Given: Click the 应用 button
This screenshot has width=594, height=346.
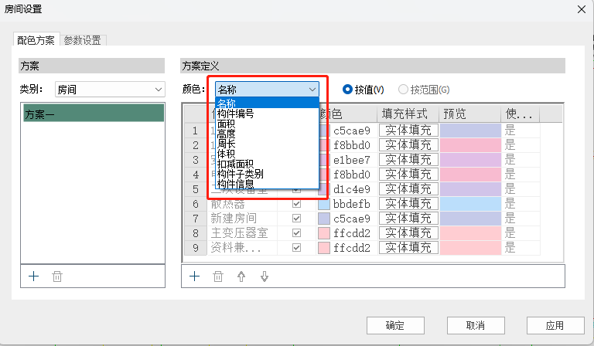Looking at the screenshot, I should (555, 326).
